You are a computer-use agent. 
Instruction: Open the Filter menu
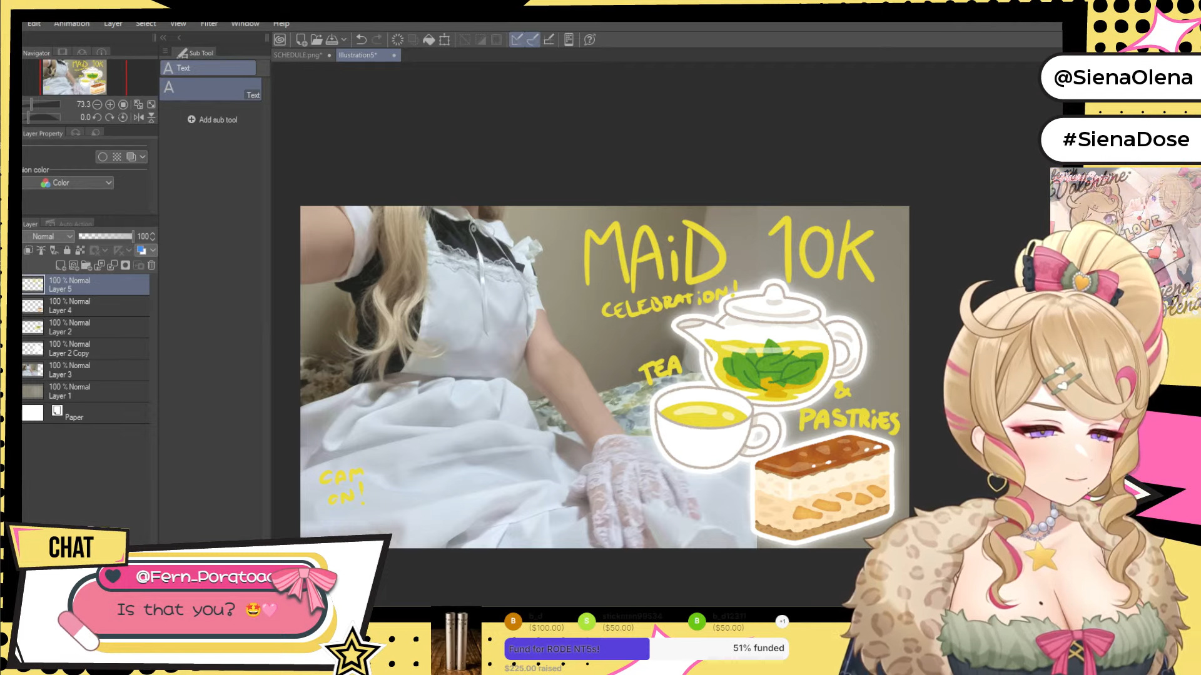(209, 24)
